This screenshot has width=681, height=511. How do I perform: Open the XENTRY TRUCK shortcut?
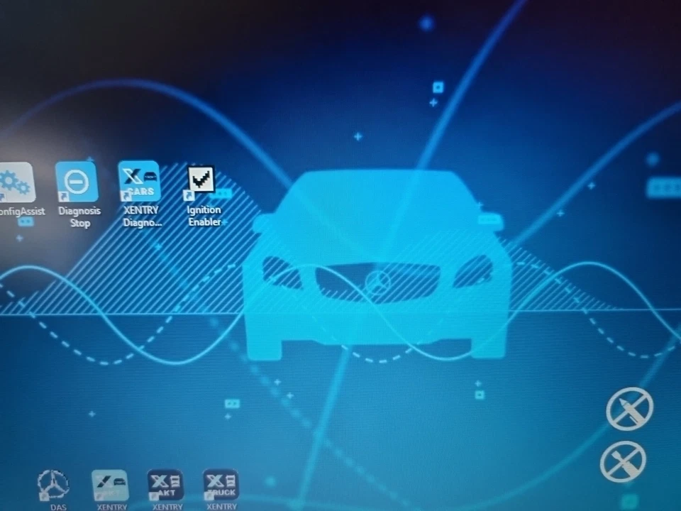[219, 484]
